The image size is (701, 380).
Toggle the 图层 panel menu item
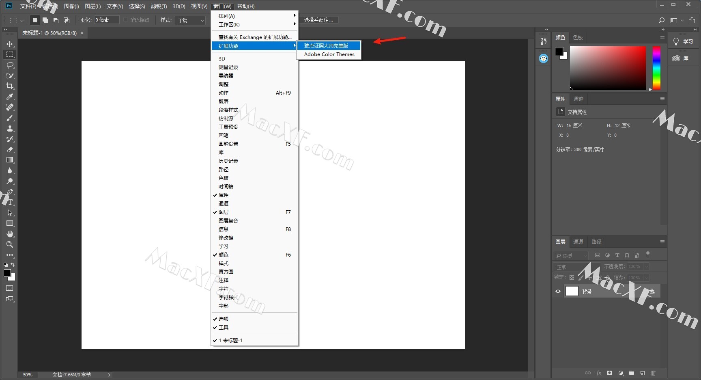pos(255,212)
